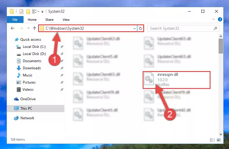Click the pin icon beside Local Disk (D:)
Viewport: 229px width, 149px height.
62,54
